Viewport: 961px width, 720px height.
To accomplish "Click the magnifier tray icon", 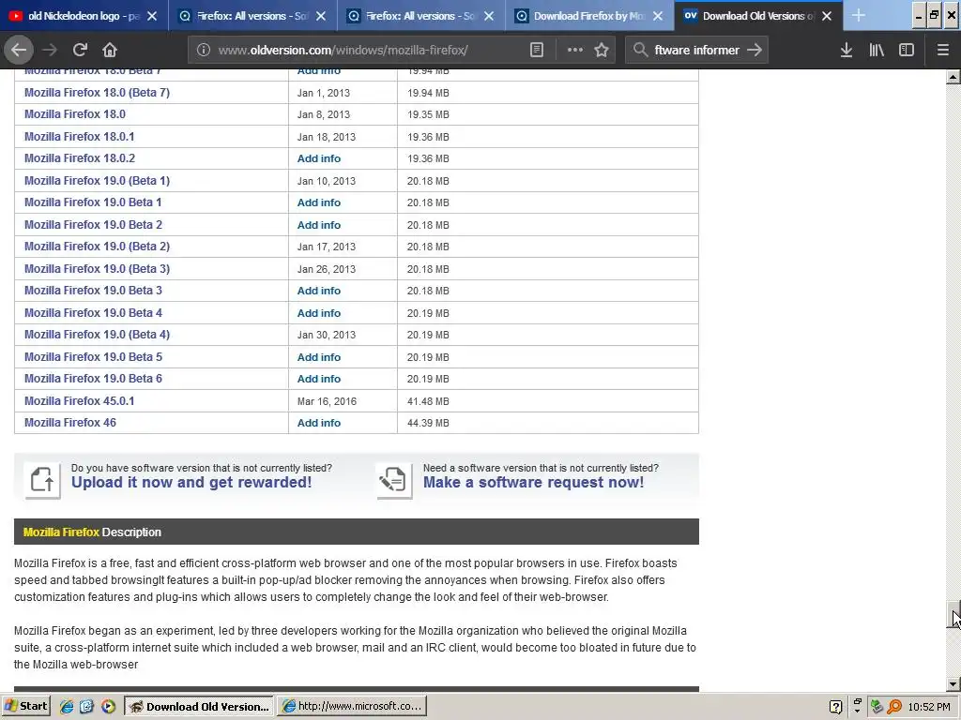I will pos(894,707).
